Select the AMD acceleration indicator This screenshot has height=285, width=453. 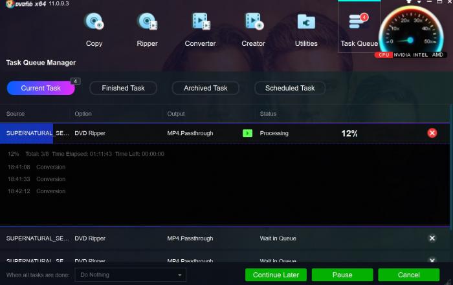coord(437,55)
